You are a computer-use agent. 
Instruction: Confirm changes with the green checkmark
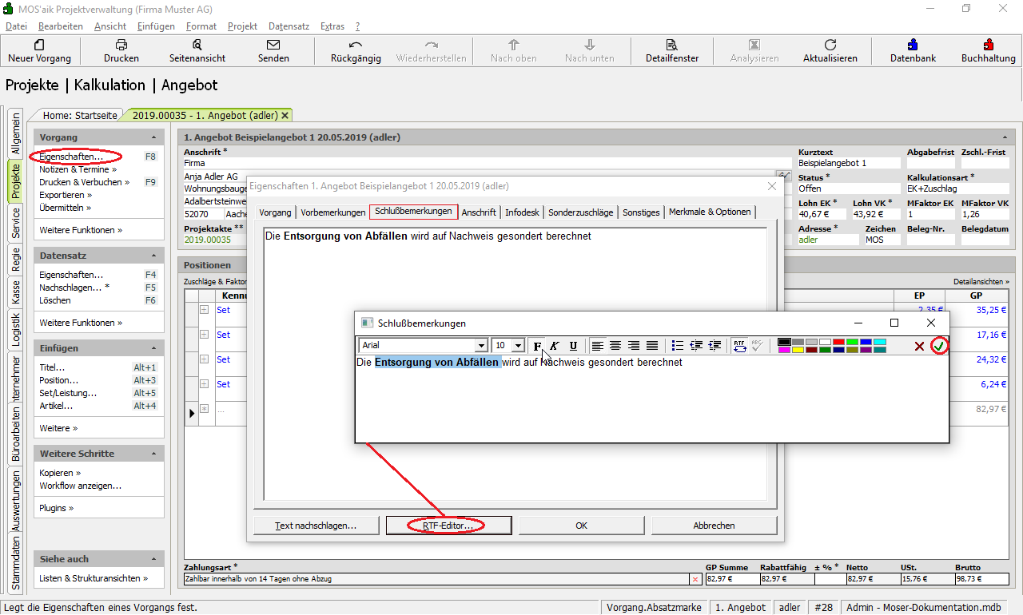click(940, 346)
